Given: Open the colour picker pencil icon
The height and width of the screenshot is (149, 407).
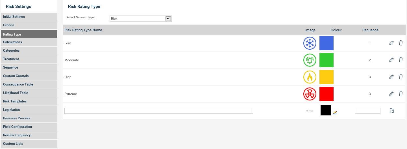Looking at the screenshot, I should pos(335,112).
